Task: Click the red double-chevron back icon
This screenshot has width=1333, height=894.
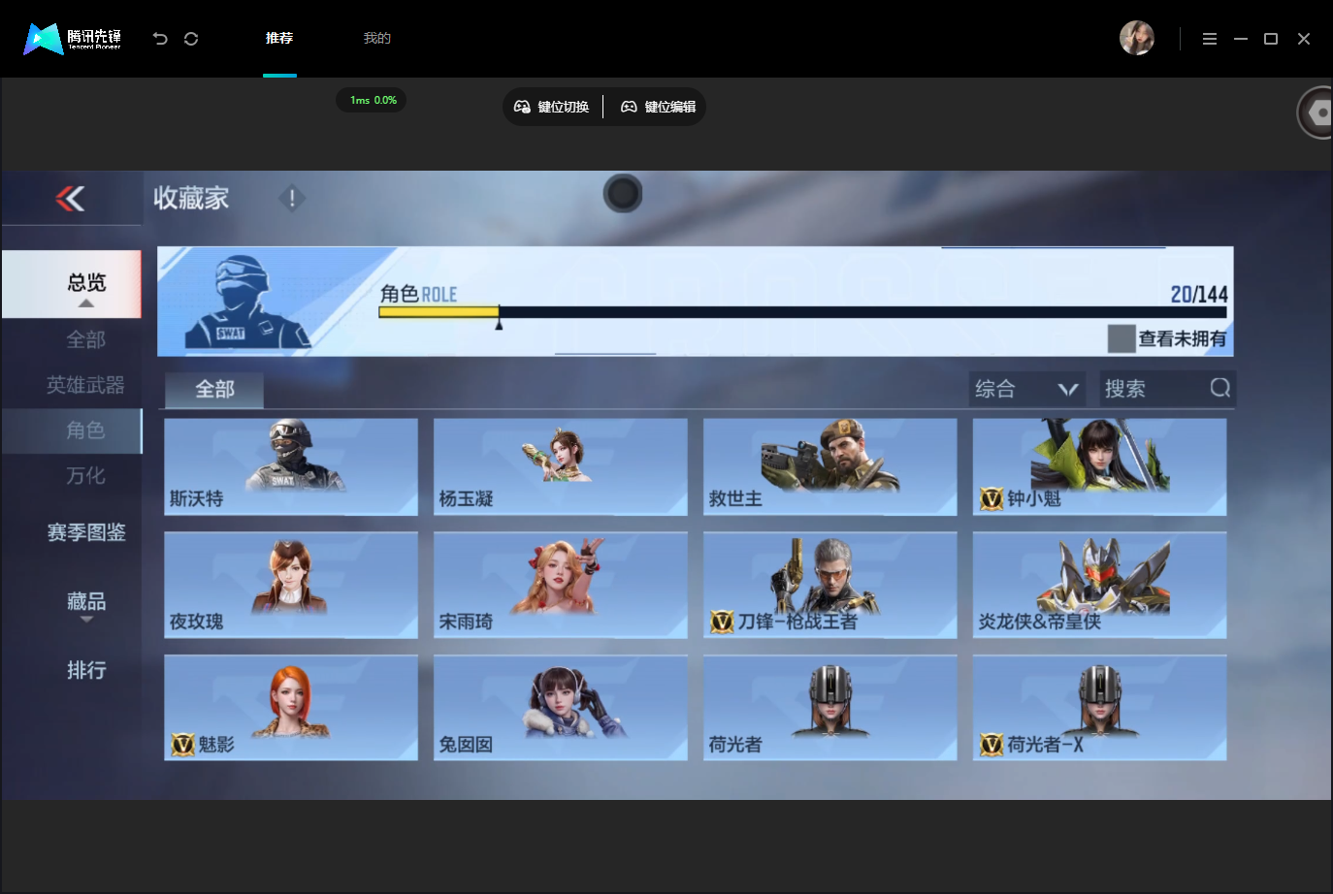Action: coord(70,198)
